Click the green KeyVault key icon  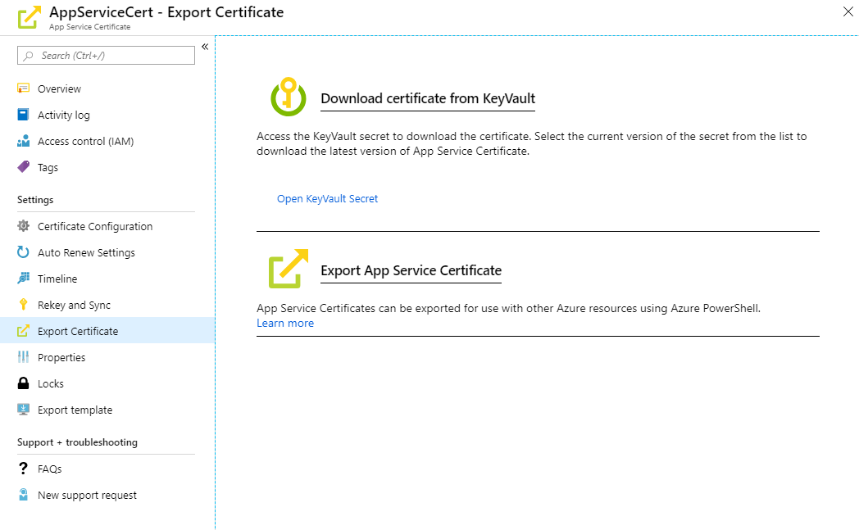pyautogui.click(x=288, y=97)
